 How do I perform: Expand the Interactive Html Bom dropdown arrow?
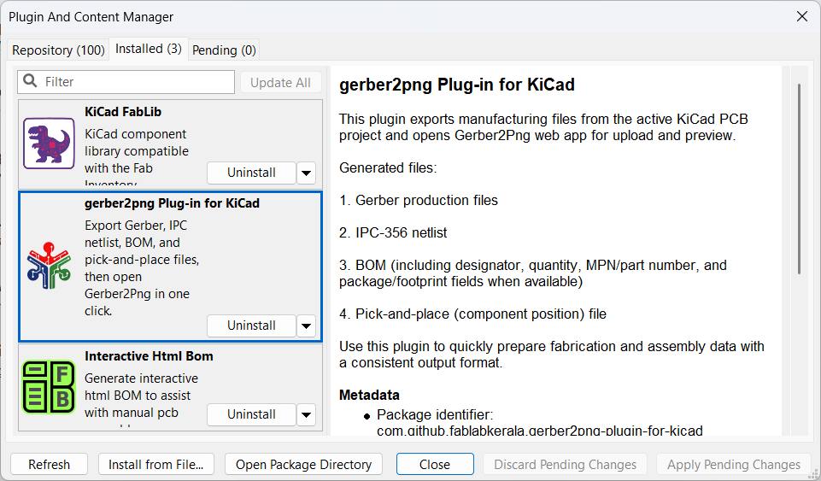coord(307,414)
